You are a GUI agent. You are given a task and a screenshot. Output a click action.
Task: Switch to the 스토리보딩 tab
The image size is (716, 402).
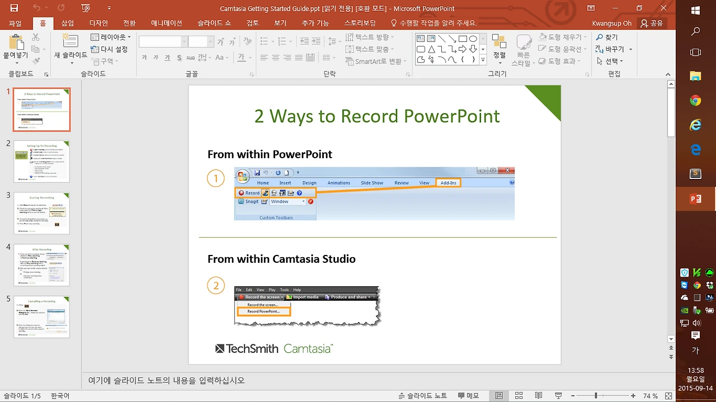[360, 23]
